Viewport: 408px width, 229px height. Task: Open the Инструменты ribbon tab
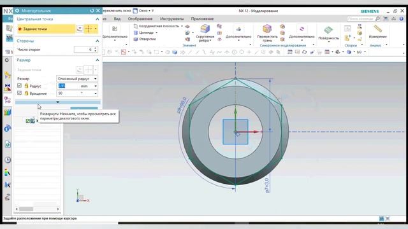[x=171, y=18]
